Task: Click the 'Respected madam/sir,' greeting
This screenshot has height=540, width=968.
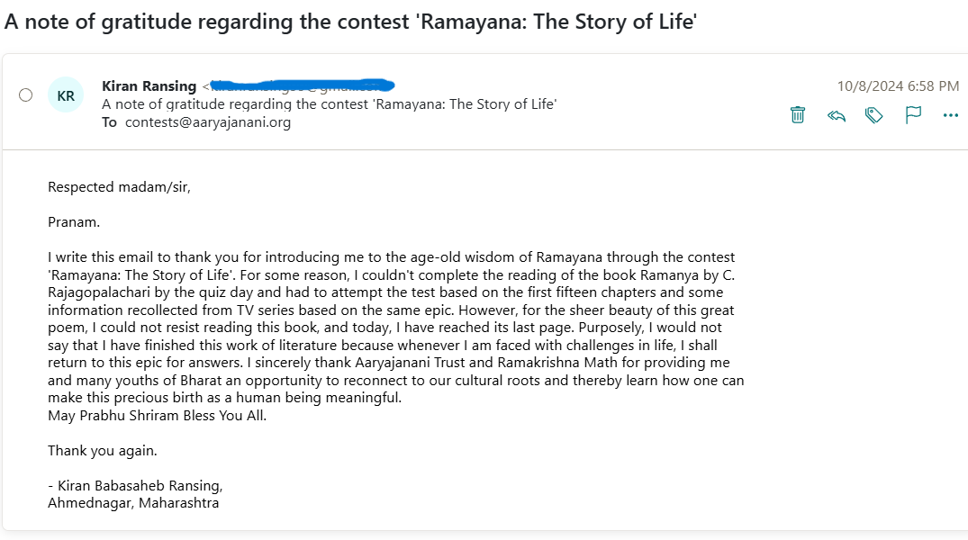Action: [x=119, y=187]
